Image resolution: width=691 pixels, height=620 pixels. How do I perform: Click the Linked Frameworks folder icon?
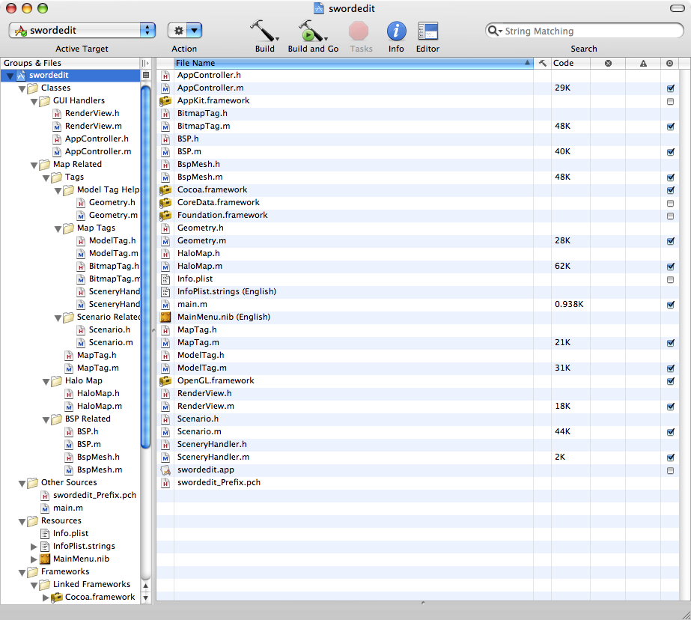pos(44,585)
